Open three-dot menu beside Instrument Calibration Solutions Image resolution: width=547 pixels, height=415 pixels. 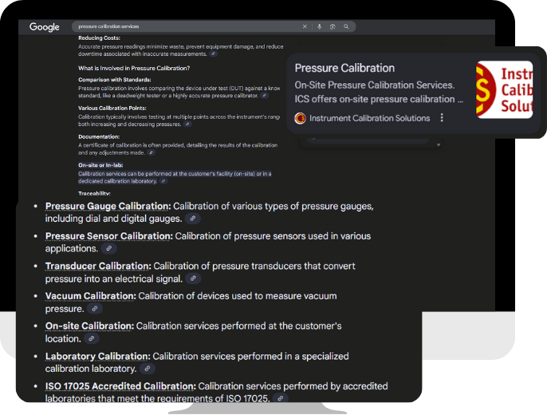(x=441, y=118)
